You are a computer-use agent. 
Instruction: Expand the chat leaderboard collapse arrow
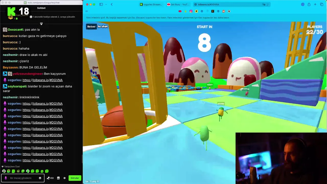41,24
